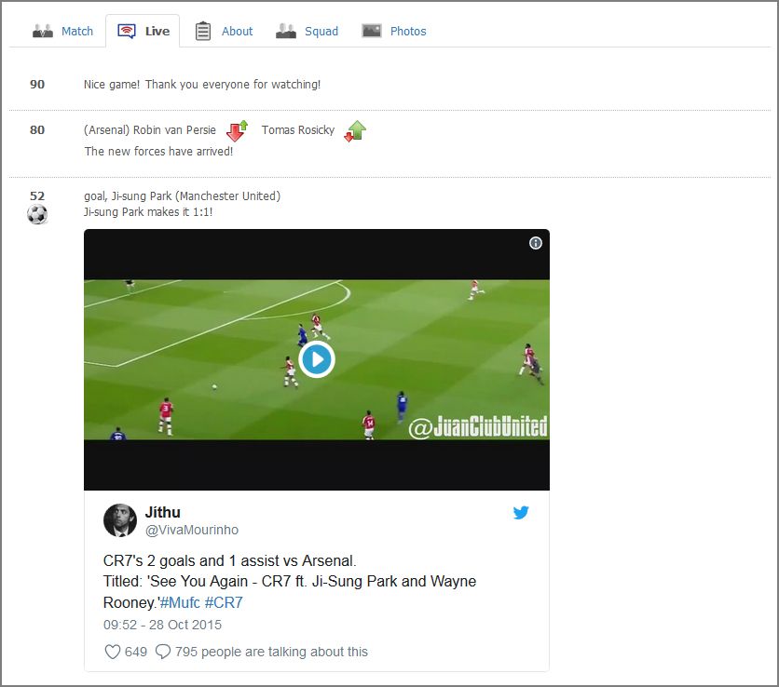Image resolution: width=779 pixels, height=687 pixels.
Task: Click the 649 likes count
Action: [x=136, y=652]
